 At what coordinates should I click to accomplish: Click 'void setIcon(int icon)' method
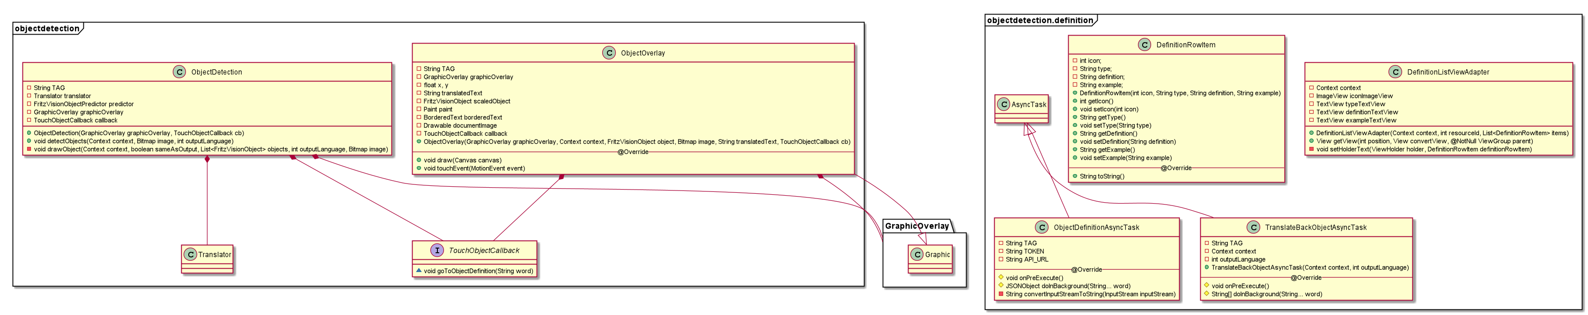pyautogui.click(x=1109, y=110)
